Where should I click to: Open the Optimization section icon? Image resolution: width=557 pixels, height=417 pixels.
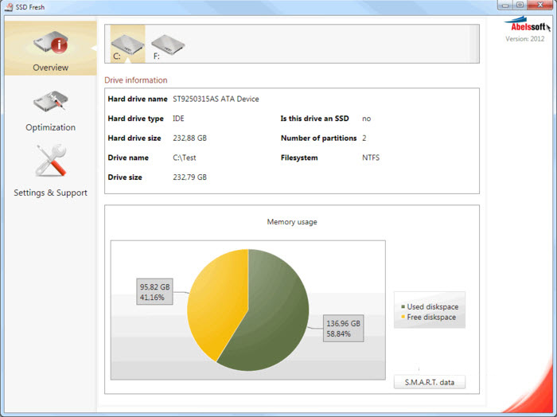pos(50,103)
